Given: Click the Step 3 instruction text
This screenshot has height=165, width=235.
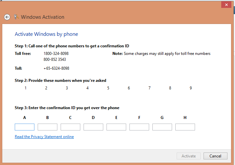Looking at the screenshot, I should click(67, 108).
